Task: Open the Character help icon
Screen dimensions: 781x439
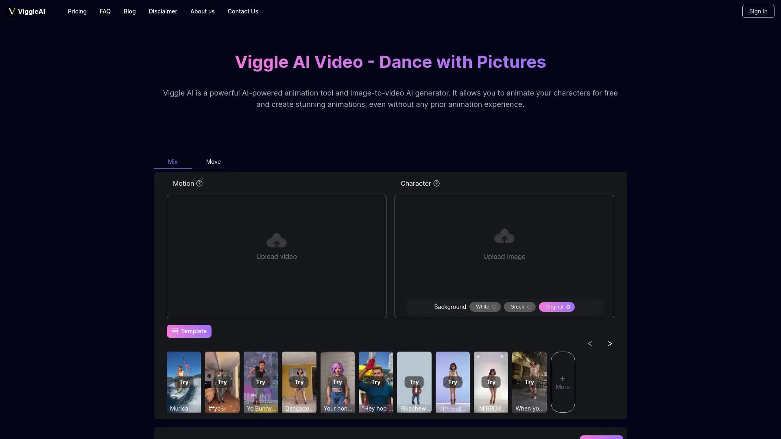Action: pyautogui.click(x=436, y=183)
